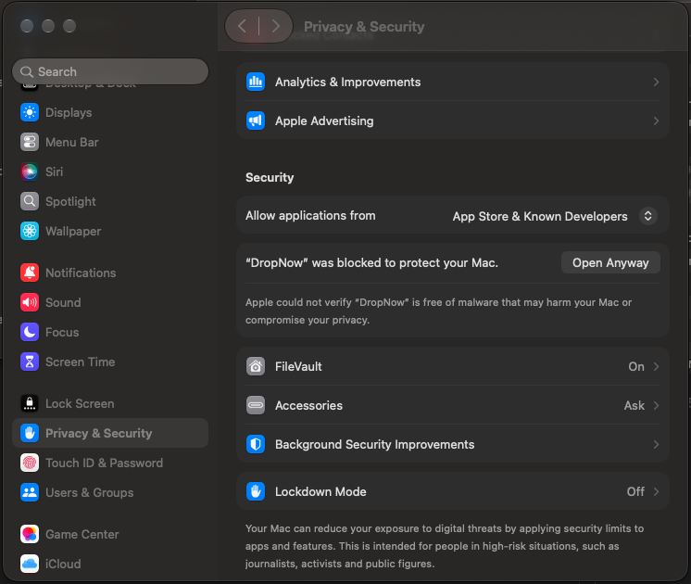Click the Spotlight magnifier icon
This screenshot has height=584, width=691.
click(30, 201)
